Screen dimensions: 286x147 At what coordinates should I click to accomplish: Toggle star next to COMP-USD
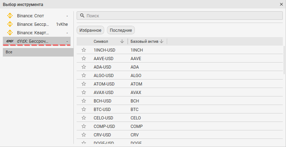(84, 126)
